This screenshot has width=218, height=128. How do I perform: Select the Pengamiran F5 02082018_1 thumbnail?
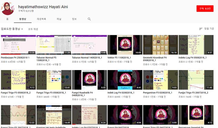click(160, 80)
